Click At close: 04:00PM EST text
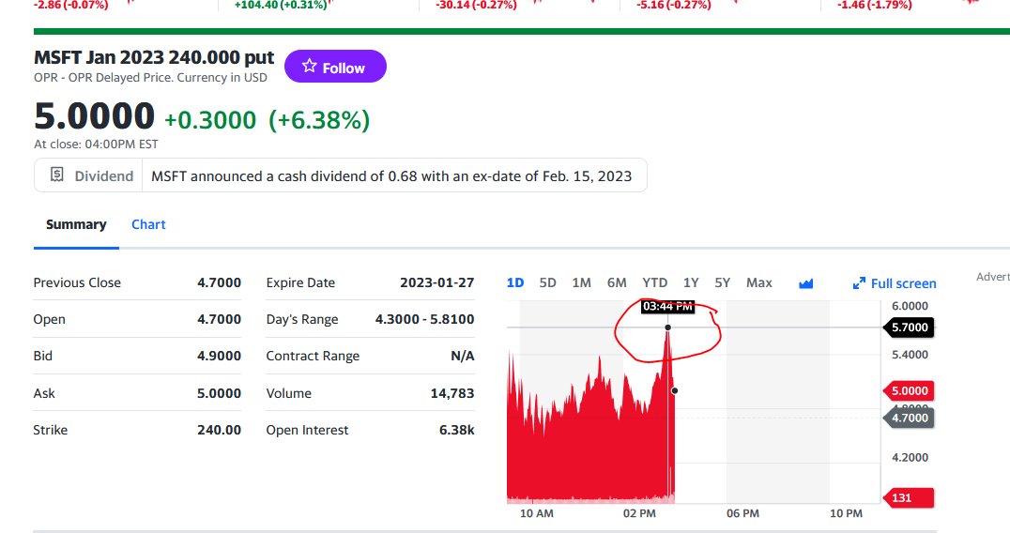The height and width of the screenshot is (533, 1010). tap(96, 145)
